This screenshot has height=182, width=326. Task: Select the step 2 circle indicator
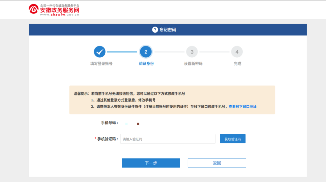click(145, 52)
